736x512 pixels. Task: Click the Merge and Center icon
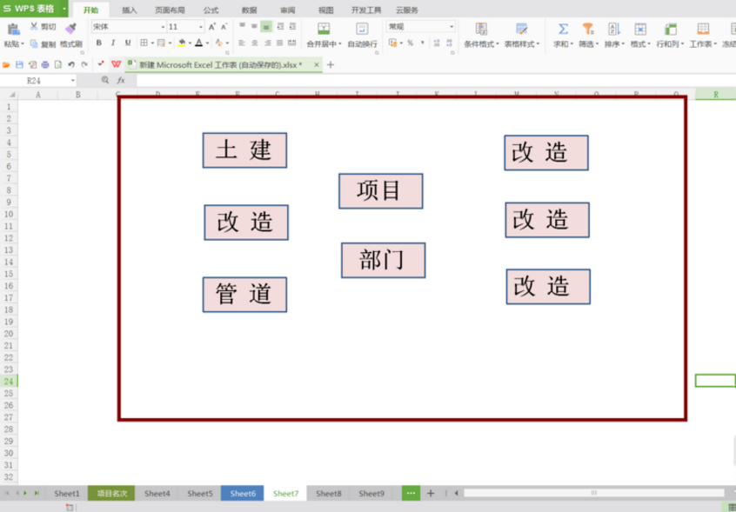pos(324,29)
